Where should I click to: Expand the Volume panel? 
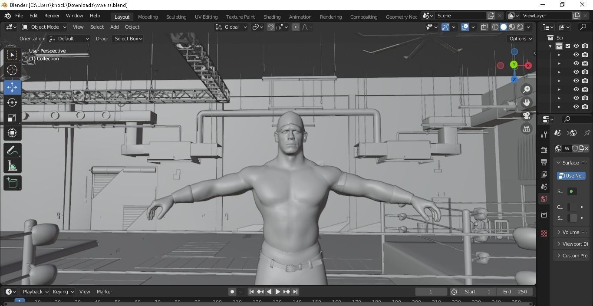[571, 232]
